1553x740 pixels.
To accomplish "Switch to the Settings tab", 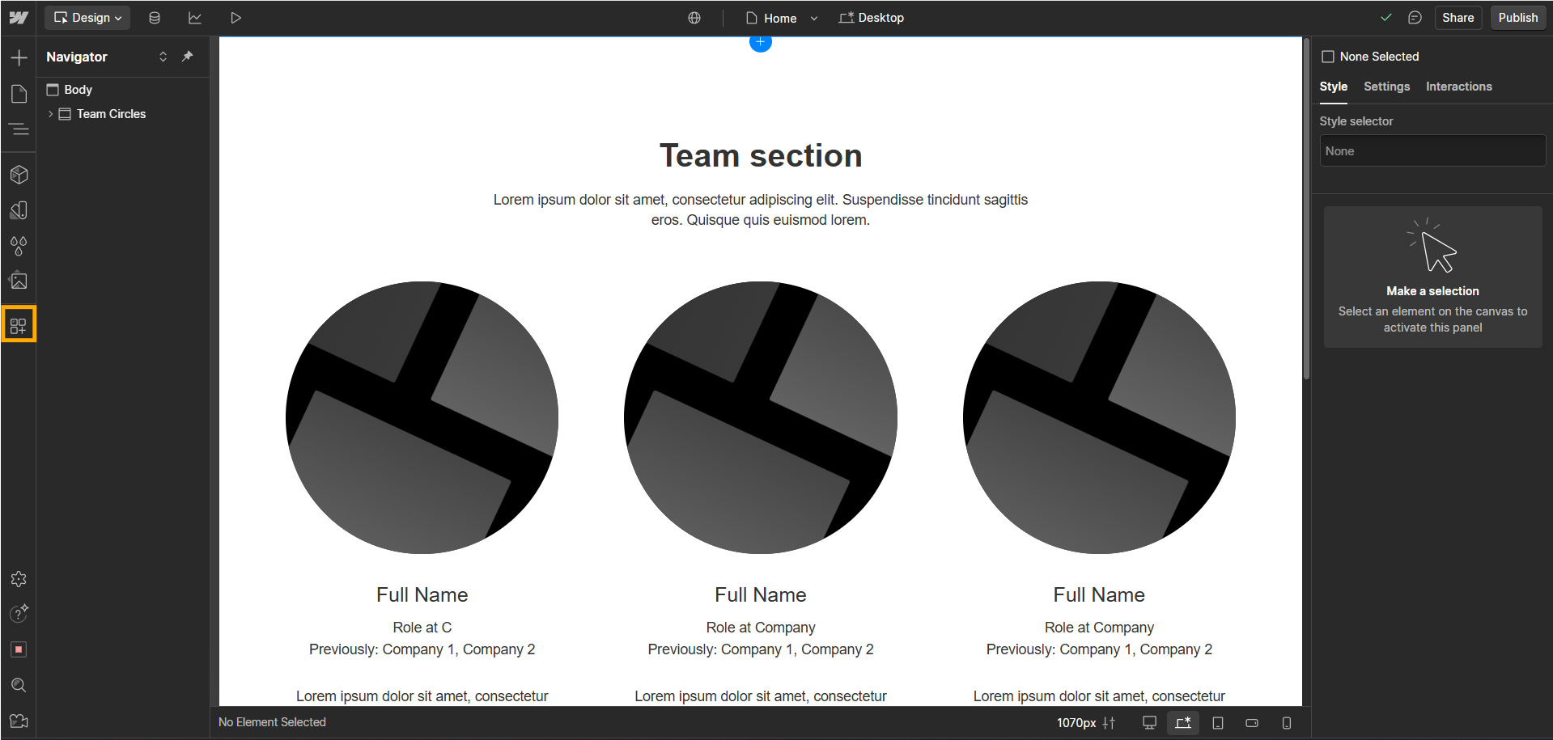I will coord(1386,87).
